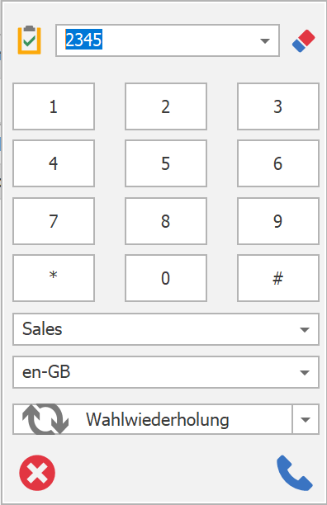Start the call with the blue phone icon

[295, 473]
